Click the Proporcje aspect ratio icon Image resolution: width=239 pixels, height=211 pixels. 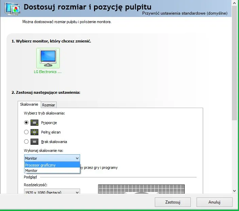34,123
